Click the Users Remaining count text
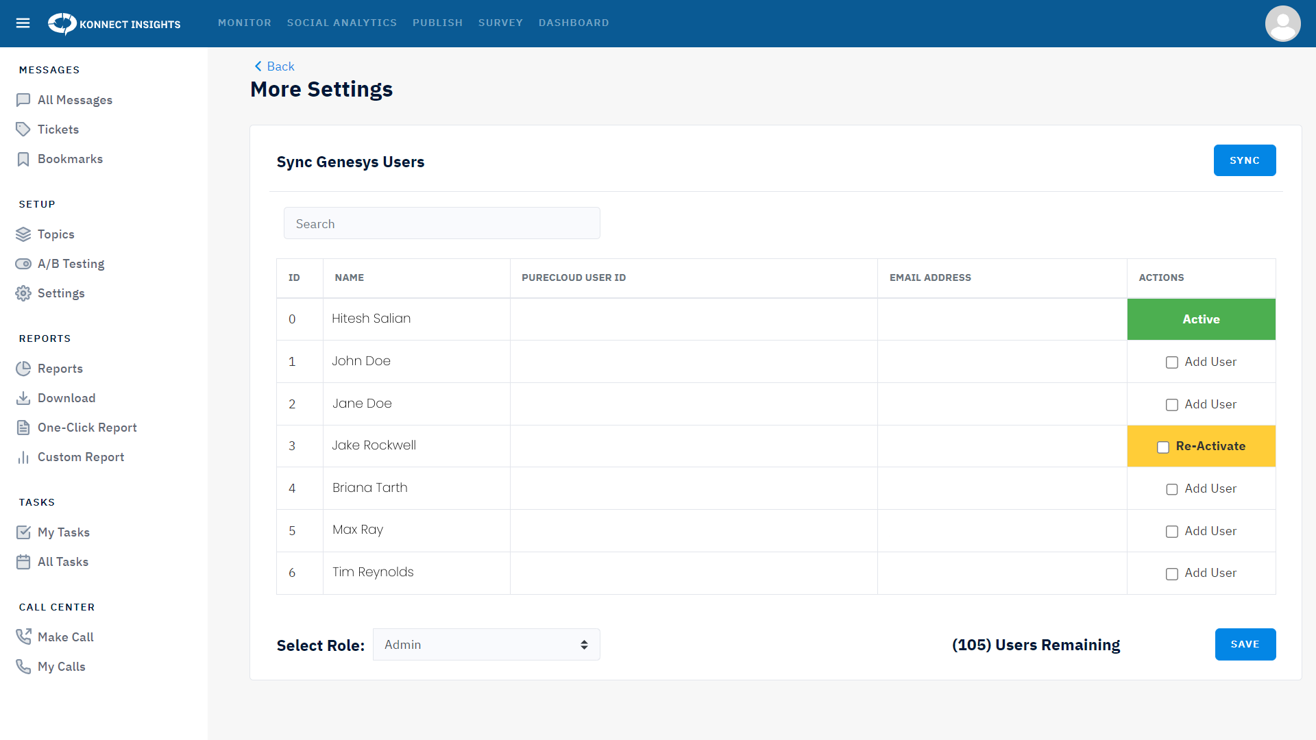This screenshot has width=1316, height=740. [x=1036, y=645]
